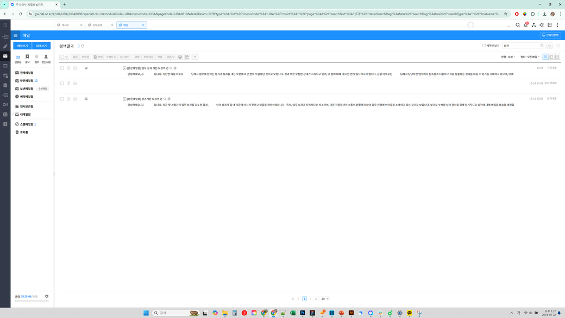
Task: Open the 받은메일함 inbox folder
Action: (27, 80)
